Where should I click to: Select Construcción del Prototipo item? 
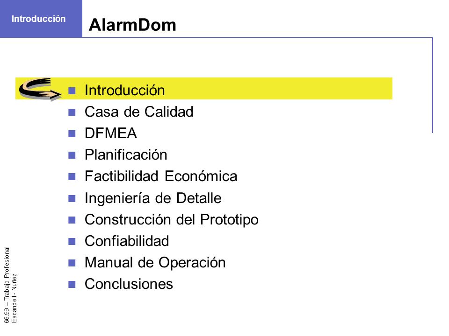pyautogui.click(x=172, y=220)
